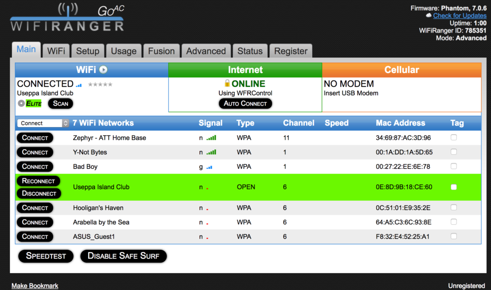
Task: Open the Advanced tab
Action: click(206, 51)
